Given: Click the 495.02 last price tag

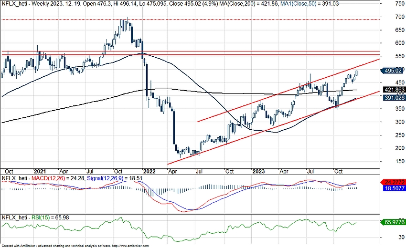Looking at the screenshot, I should (392, 71).
